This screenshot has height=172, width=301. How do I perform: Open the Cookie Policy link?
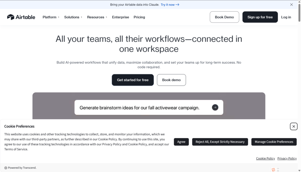point(265,159)
